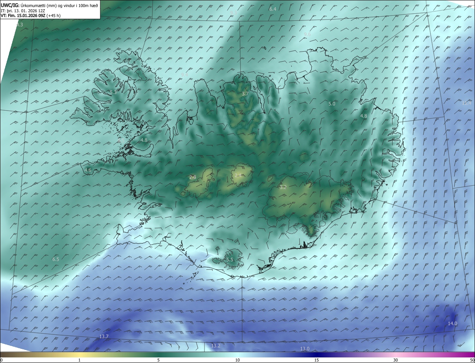The image size is (475, 363).
Task: Click the 50 tick on the color scale
Action: point(472,360)
